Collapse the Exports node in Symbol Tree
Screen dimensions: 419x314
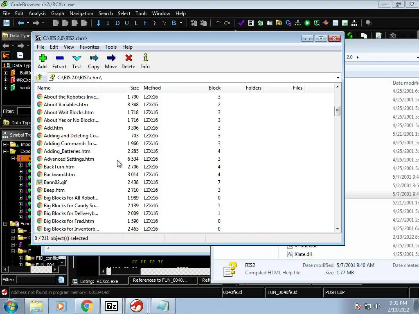point(5,151)
